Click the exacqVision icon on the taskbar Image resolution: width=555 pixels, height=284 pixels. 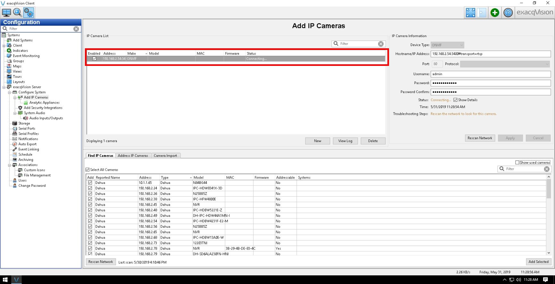click(x=16, y=280)
